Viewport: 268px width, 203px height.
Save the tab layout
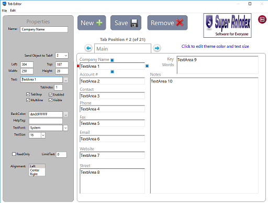click(x=126, y=23)
